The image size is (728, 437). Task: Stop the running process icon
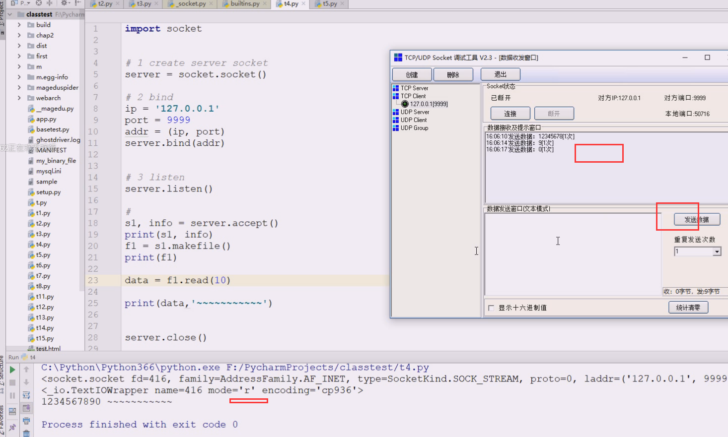tap(12, 382)
